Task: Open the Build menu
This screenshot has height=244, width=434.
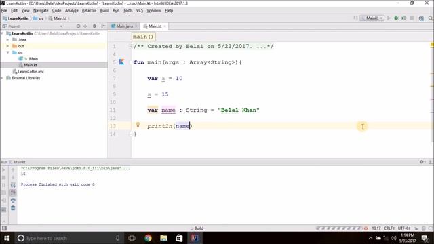Action: (x=104, y=11)
